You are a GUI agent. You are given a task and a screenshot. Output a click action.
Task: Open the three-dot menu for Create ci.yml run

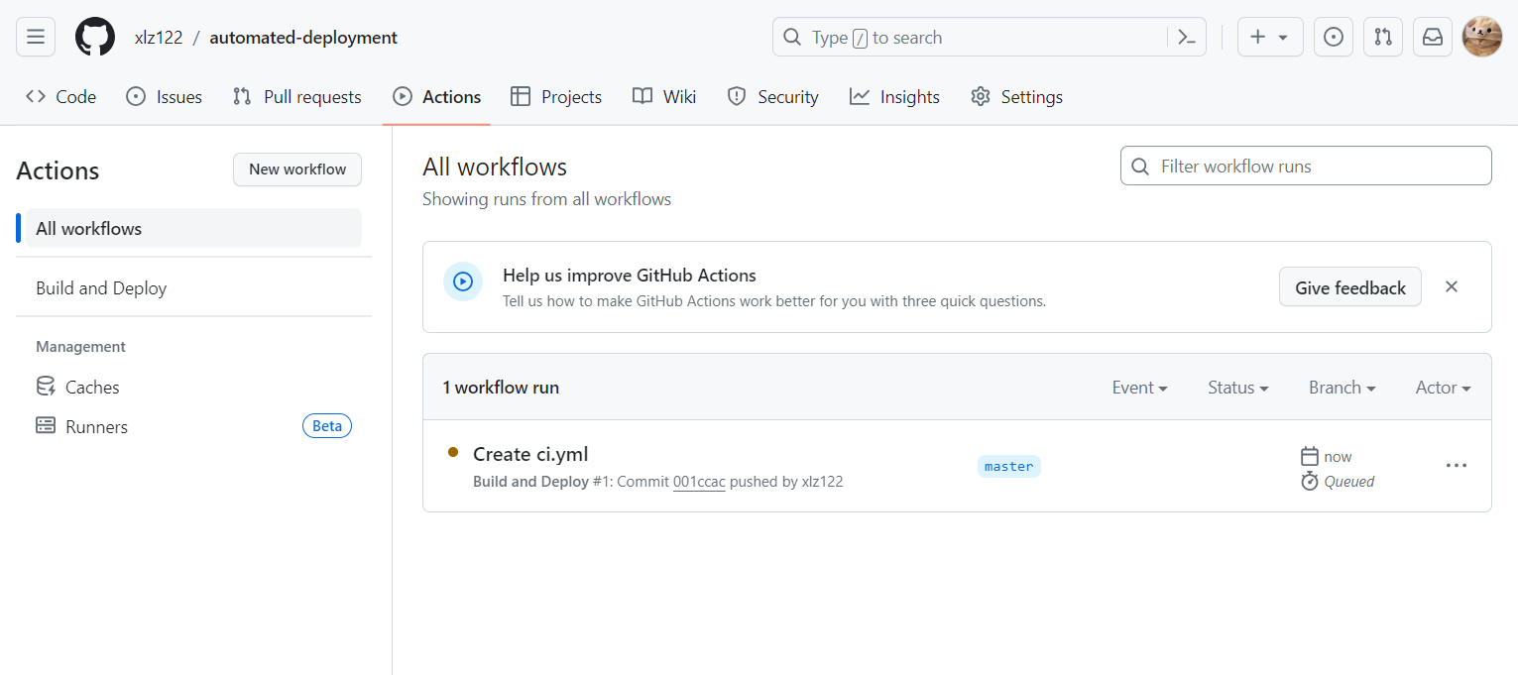pyautogui.click(x=1456, y=465)
